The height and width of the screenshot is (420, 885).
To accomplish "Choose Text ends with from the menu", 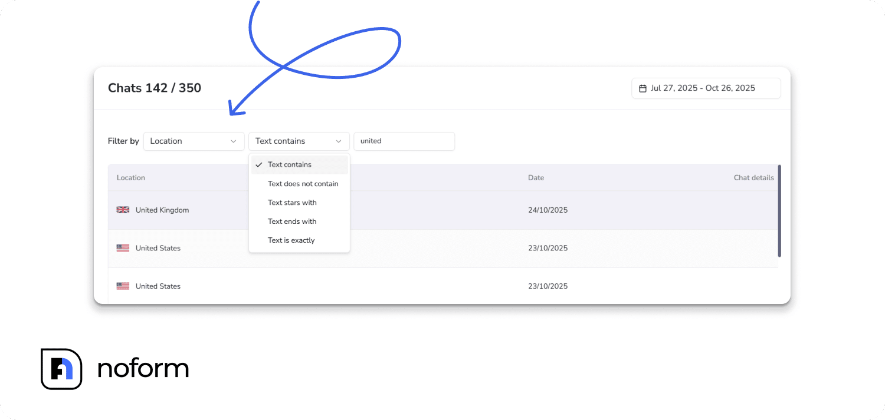I will [292, 221].
